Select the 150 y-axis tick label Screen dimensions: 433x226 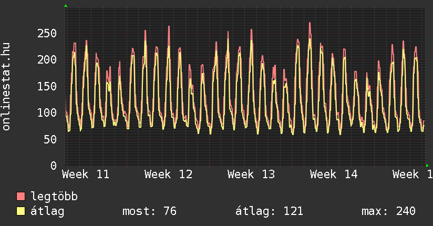[47, 86]
